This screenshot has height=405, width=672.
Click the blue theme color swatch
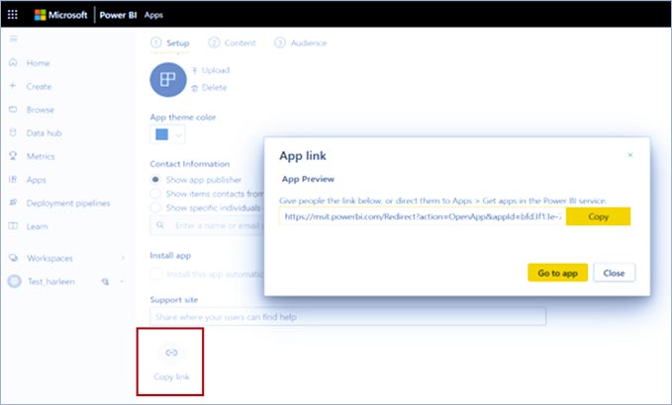coord(161,134)
